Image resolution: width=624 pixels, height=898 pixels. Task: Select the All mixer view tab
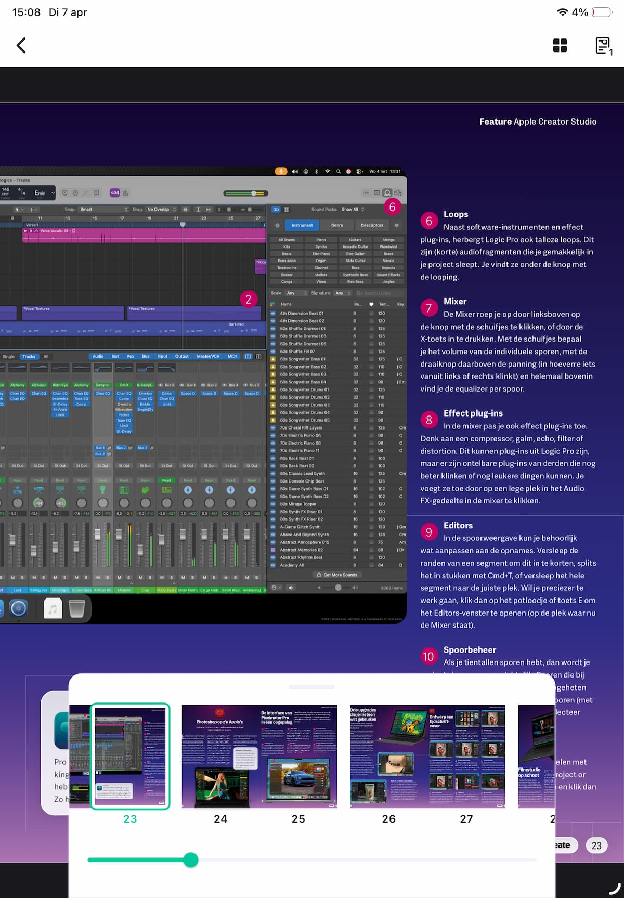tap(46, 356)
